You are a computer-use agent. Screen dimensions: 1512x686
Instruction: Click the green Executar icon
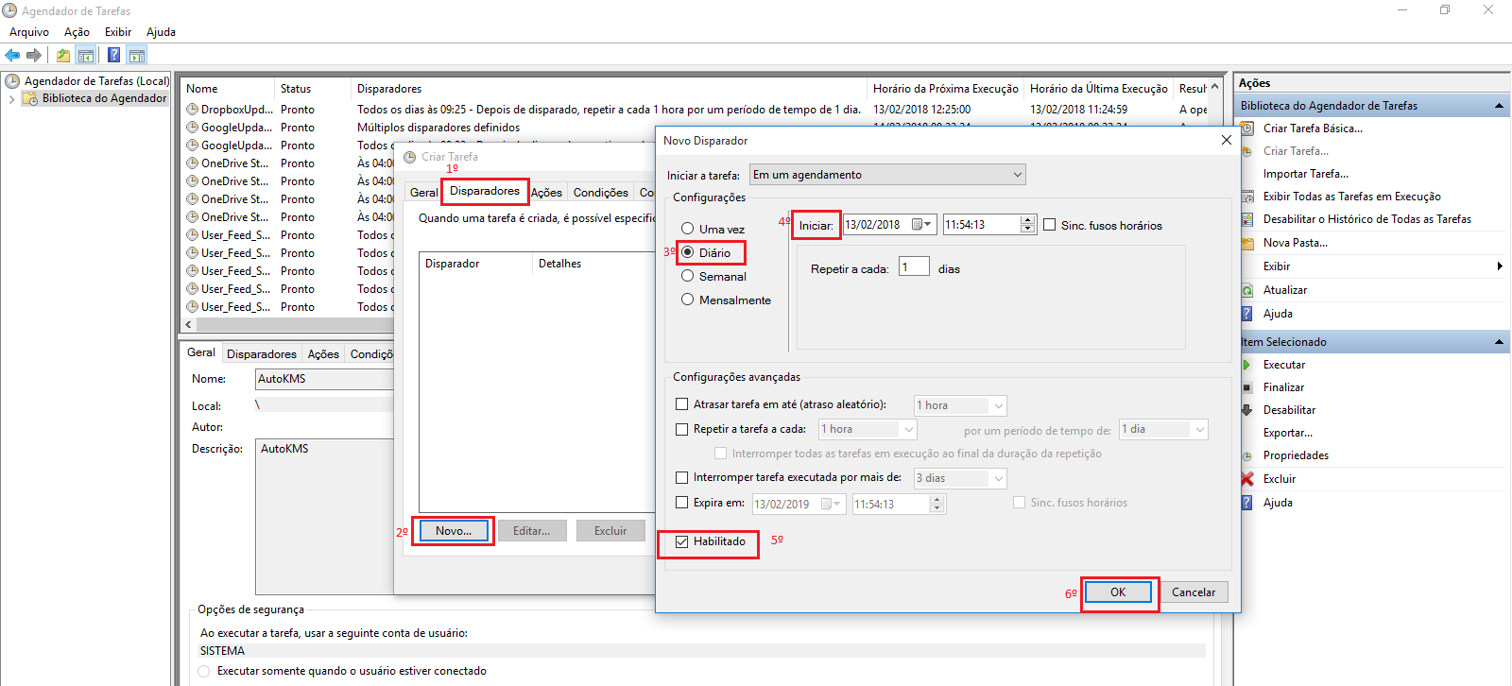pyautogui.click(x=1246, y=365)
